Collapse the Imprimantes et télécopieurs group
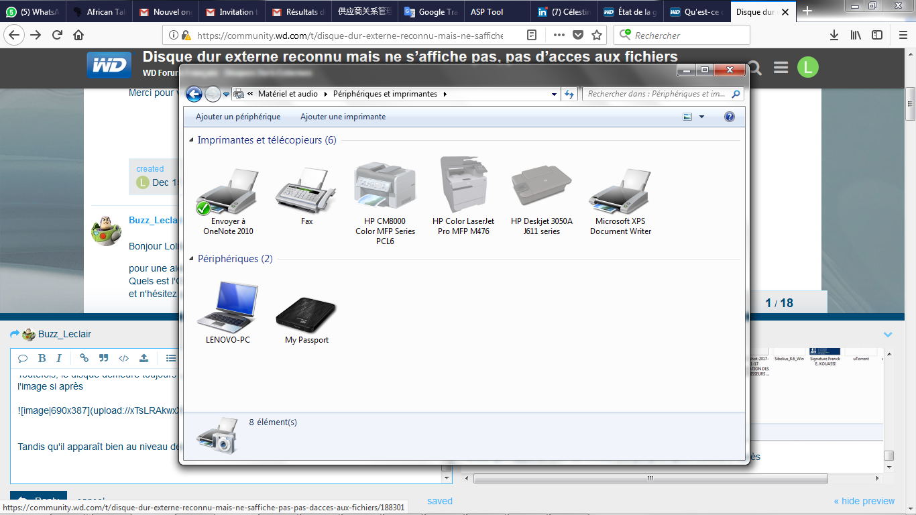Image resolution: width=916 pixels, height=515 pixels. [x=192, y=141]
